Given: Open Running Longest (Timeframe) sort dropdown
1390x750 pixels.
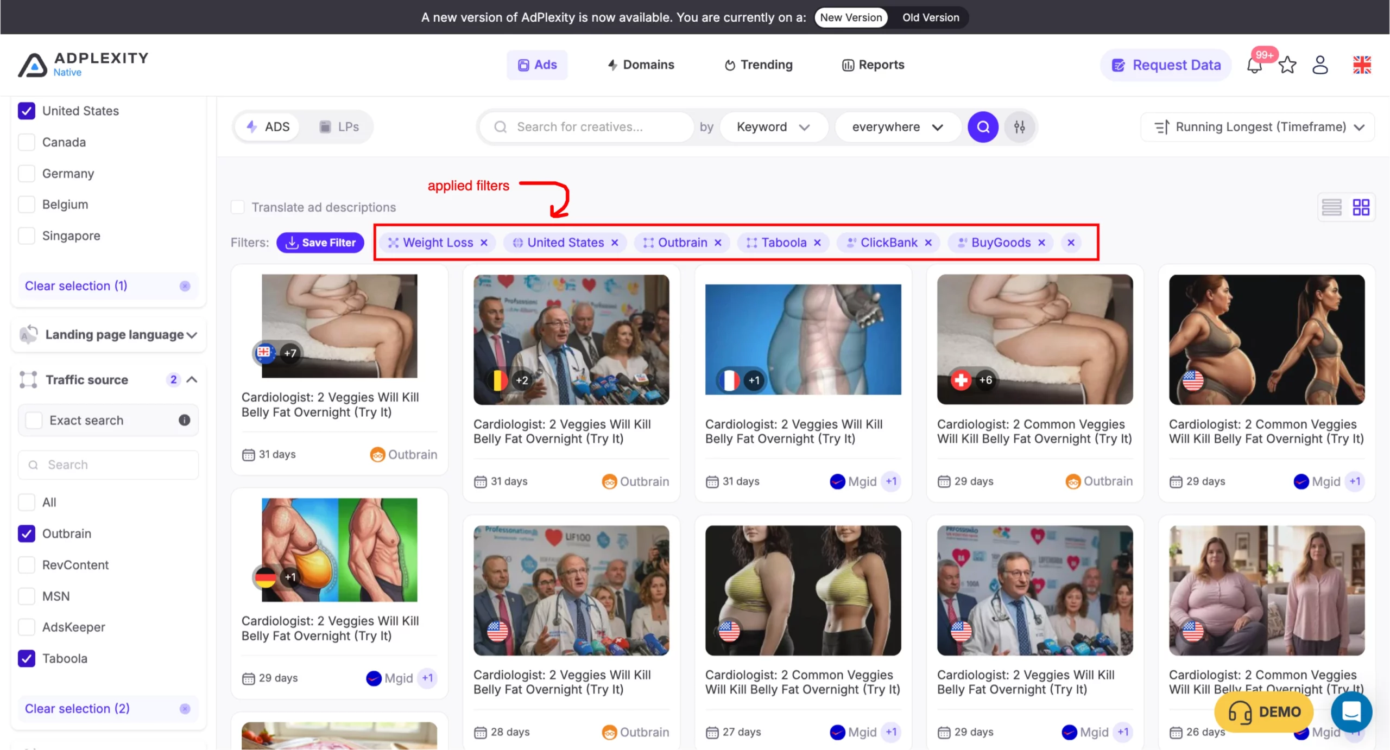Looking at the screenshot, I should (x=1258, y=127).
